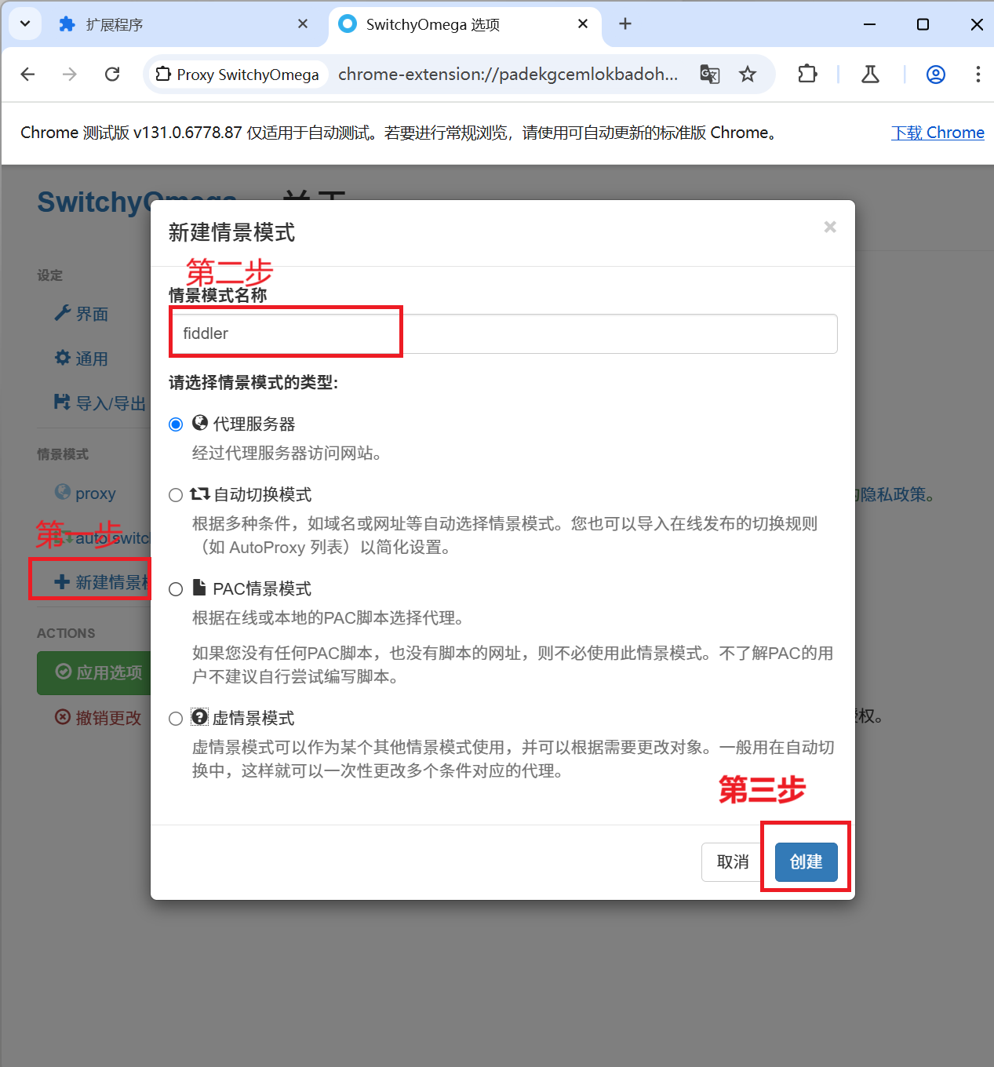Click the tab search chevron button
The image size is (994, 1067).
[x=25, y=24]
